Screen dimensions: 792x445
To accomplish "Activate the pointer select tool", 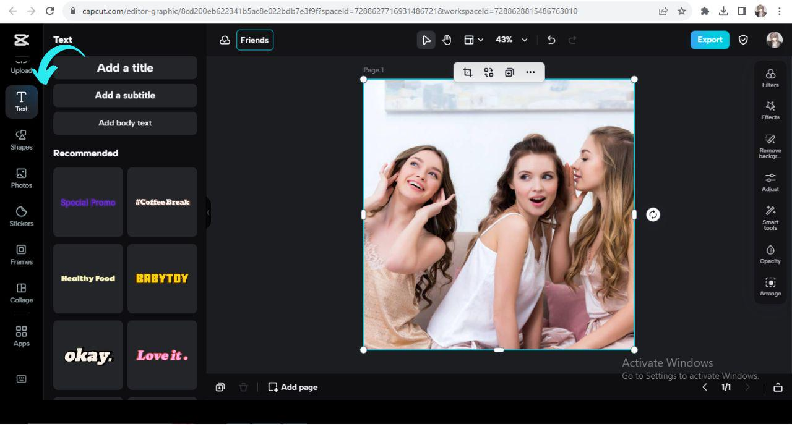I will pyautogui.click(x=426, y=40).
